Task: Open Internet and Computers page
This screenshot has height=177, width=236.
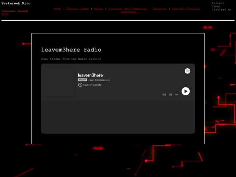Action: [128, 9]
